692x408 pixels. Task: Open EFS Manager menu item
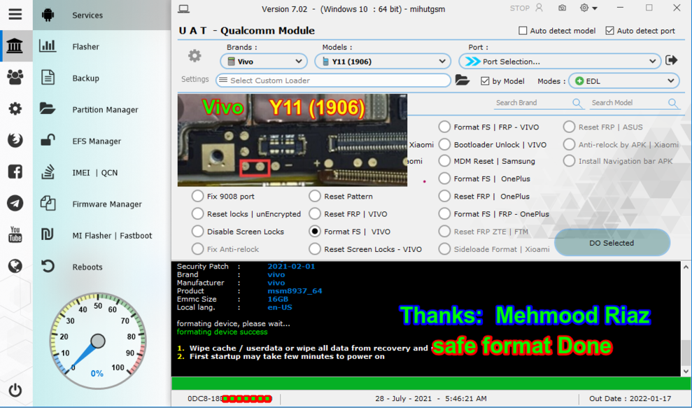click(97, 141)
